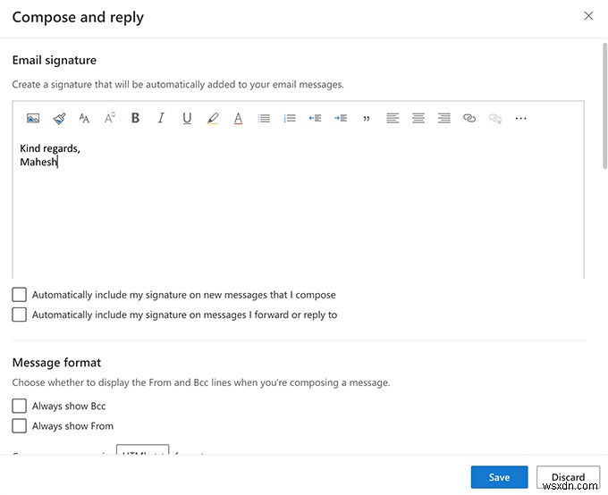This screenshot has width=608, height=495.
Task: Apply Quote formatting
Action: tap(367, 118)
